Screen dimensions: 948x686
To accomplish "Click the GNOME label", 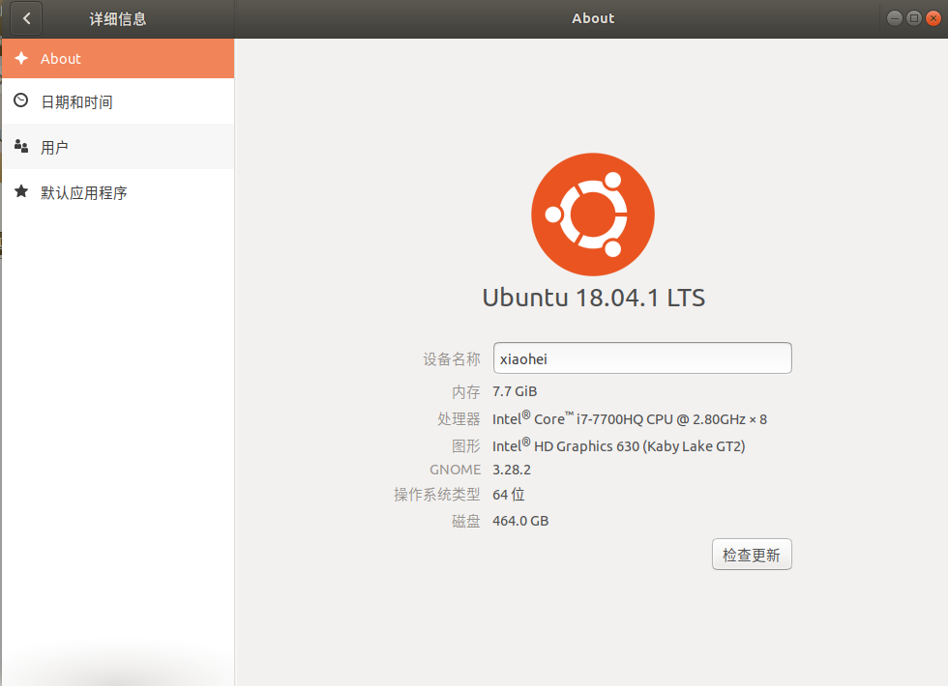I will (x=456, y=470).
